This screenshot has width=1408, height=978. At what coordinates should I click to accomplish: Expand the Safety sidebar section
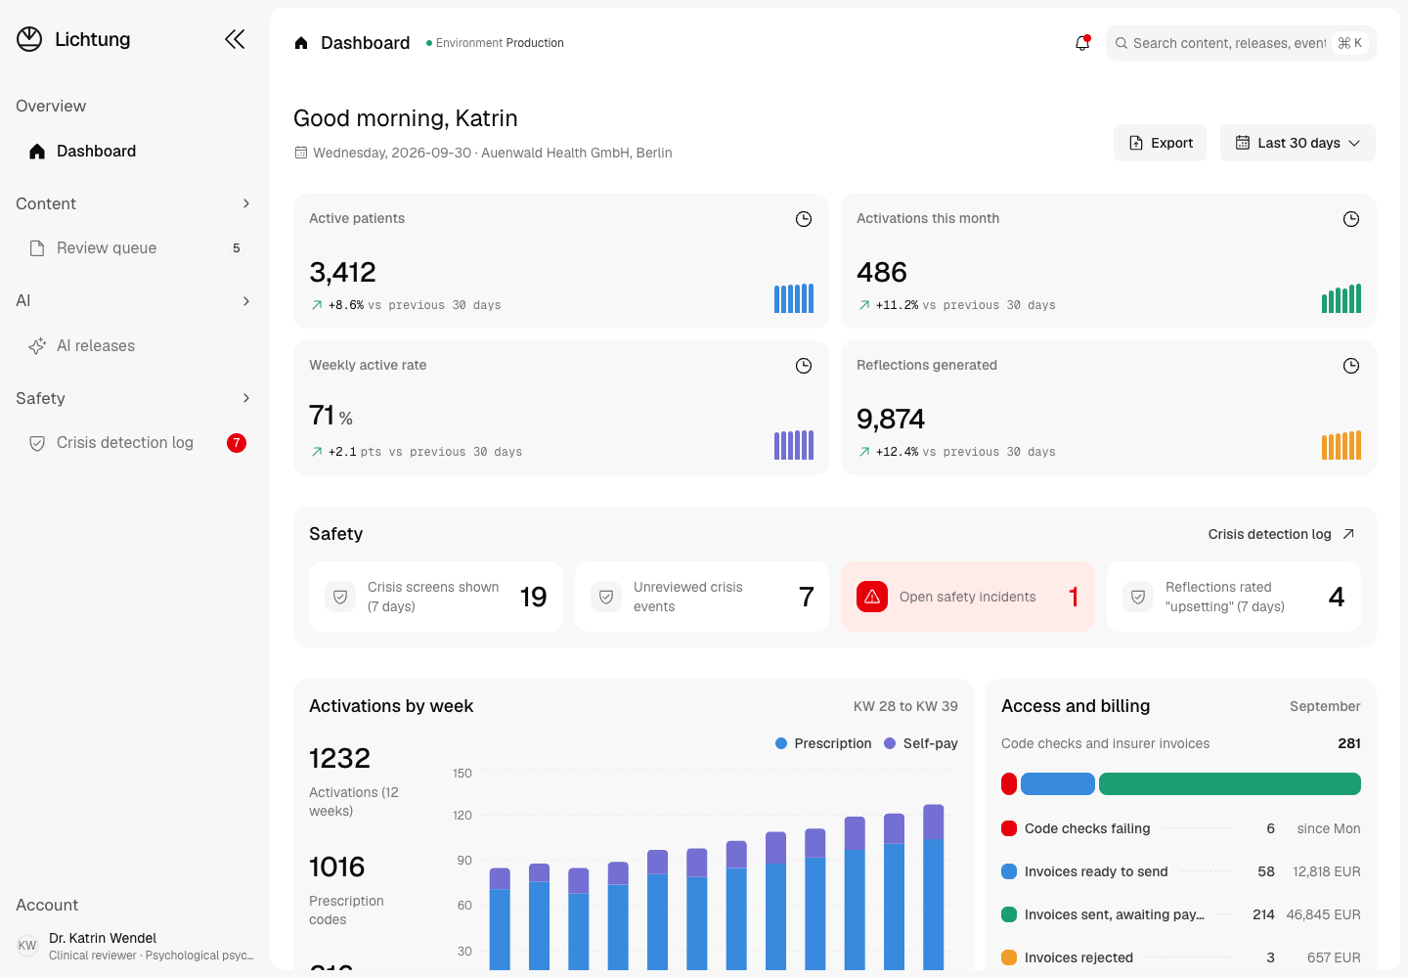pos(133,398)
